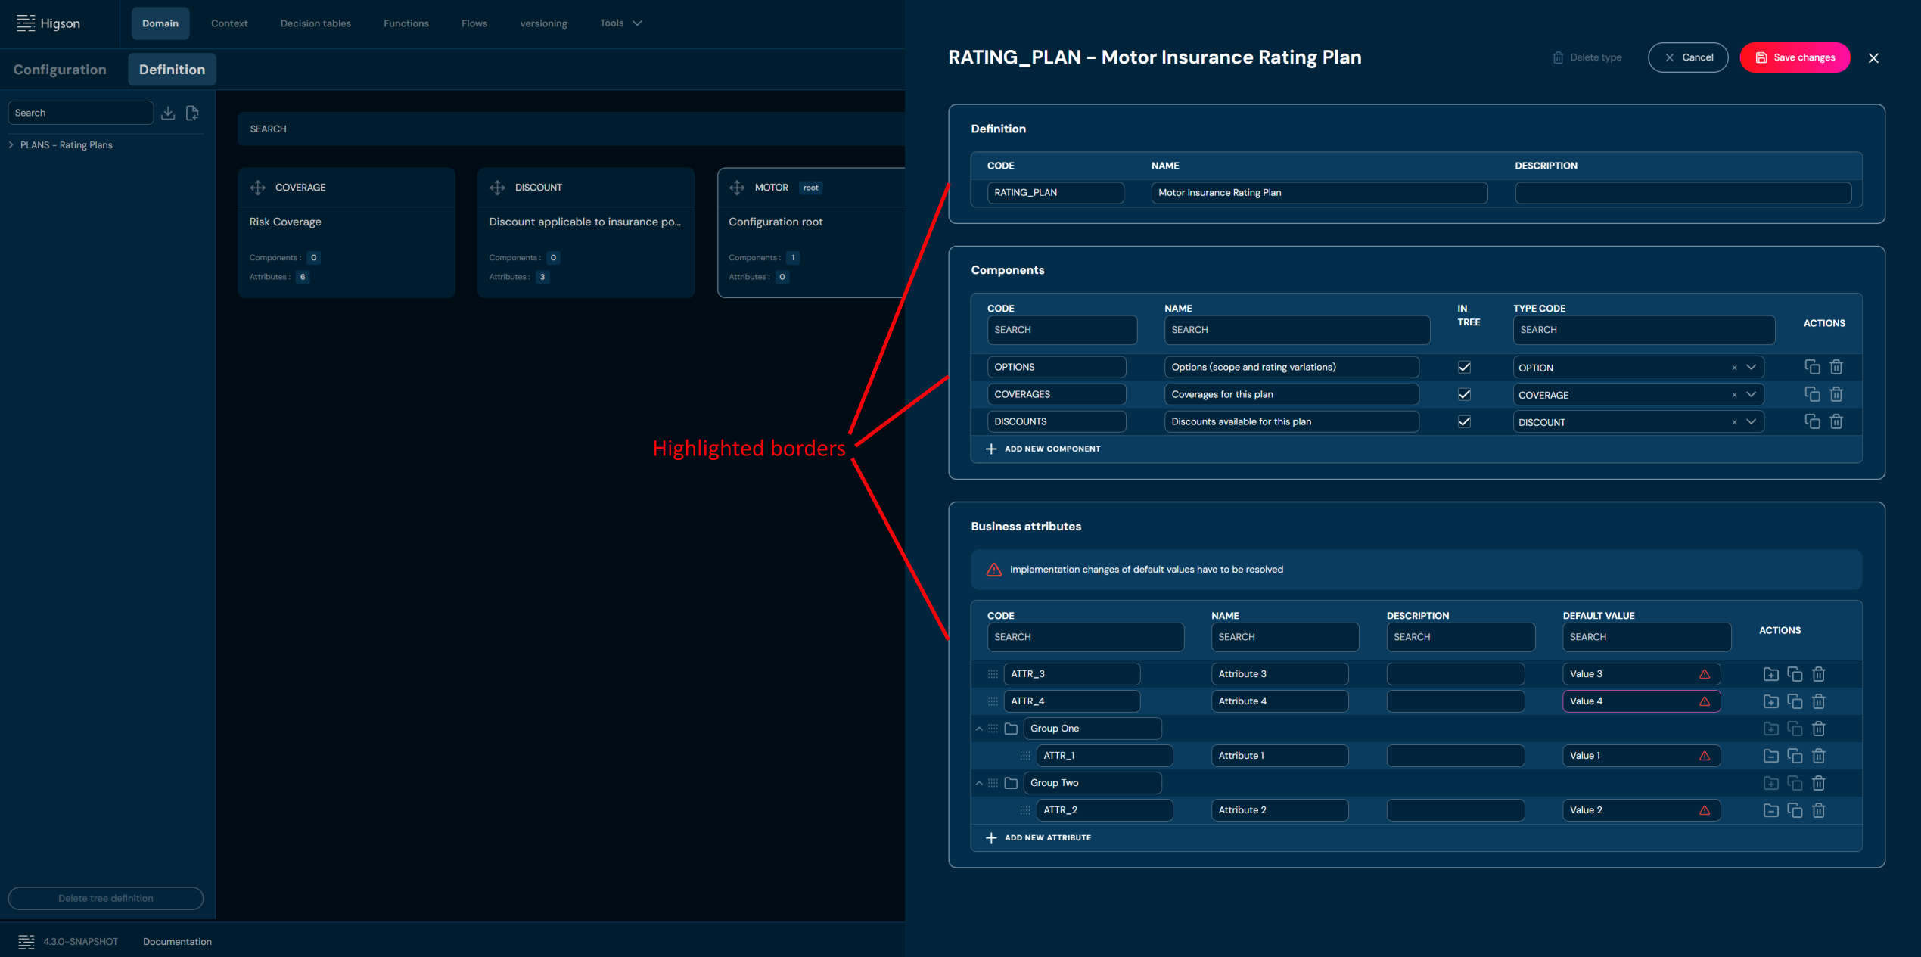Toggle In Tree checkbox for DISCOUNTS
This screenshot has width=1921, height=957.
(1465, 421)
